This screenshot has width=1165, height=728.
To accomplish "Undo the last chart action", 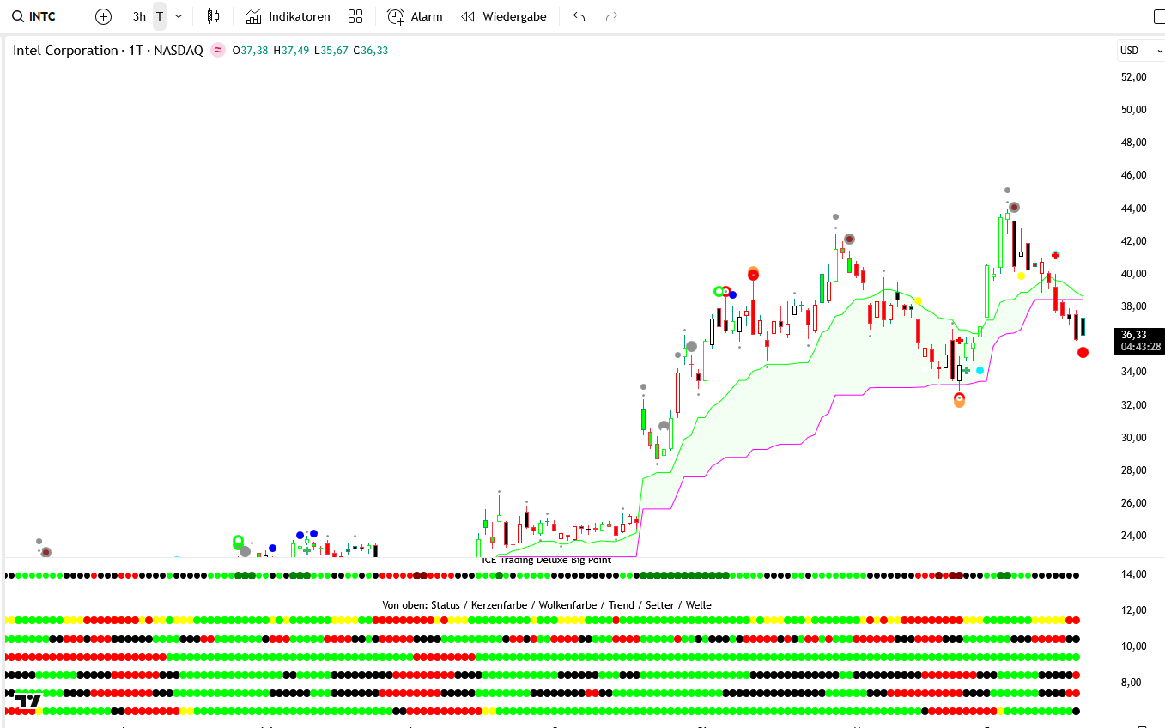I will pos(579,16).
